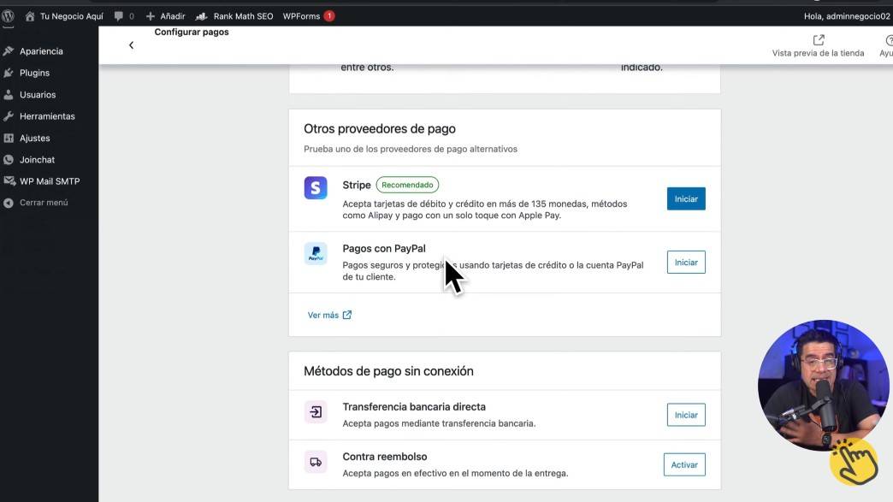Open Tu Negocio Aquí site home link
Image resolution: width=893 pixels, height=502 pixels.
pos(64,16)
